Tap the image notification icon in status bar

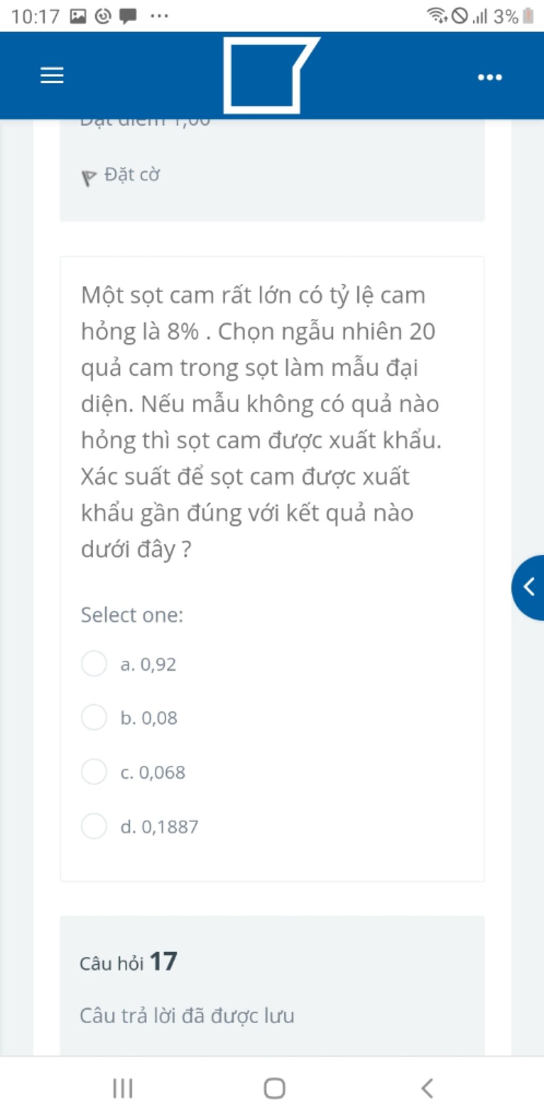[78, 16]
